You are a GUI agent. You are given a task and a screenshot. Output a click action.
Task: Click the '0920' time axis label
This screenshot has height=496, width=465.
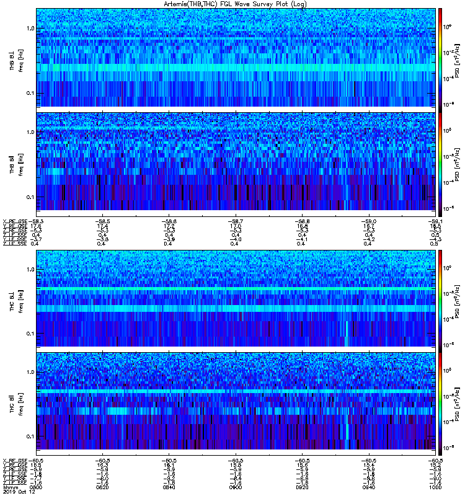pos(302,487)
